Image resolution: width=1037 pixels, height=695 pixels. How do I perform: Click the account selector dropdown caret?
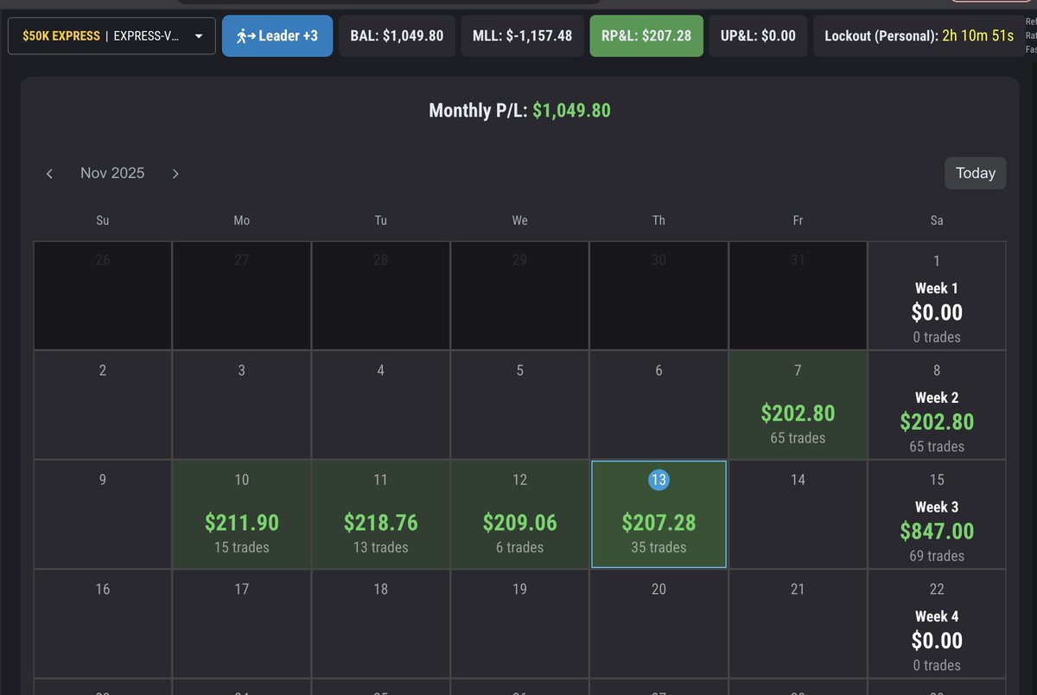click(198, 35)
